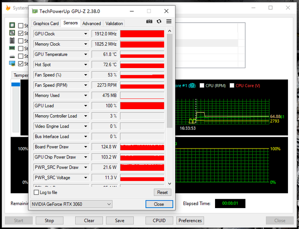
Task: Enable the Log to file checkbox
Action: tap(36, 192)
